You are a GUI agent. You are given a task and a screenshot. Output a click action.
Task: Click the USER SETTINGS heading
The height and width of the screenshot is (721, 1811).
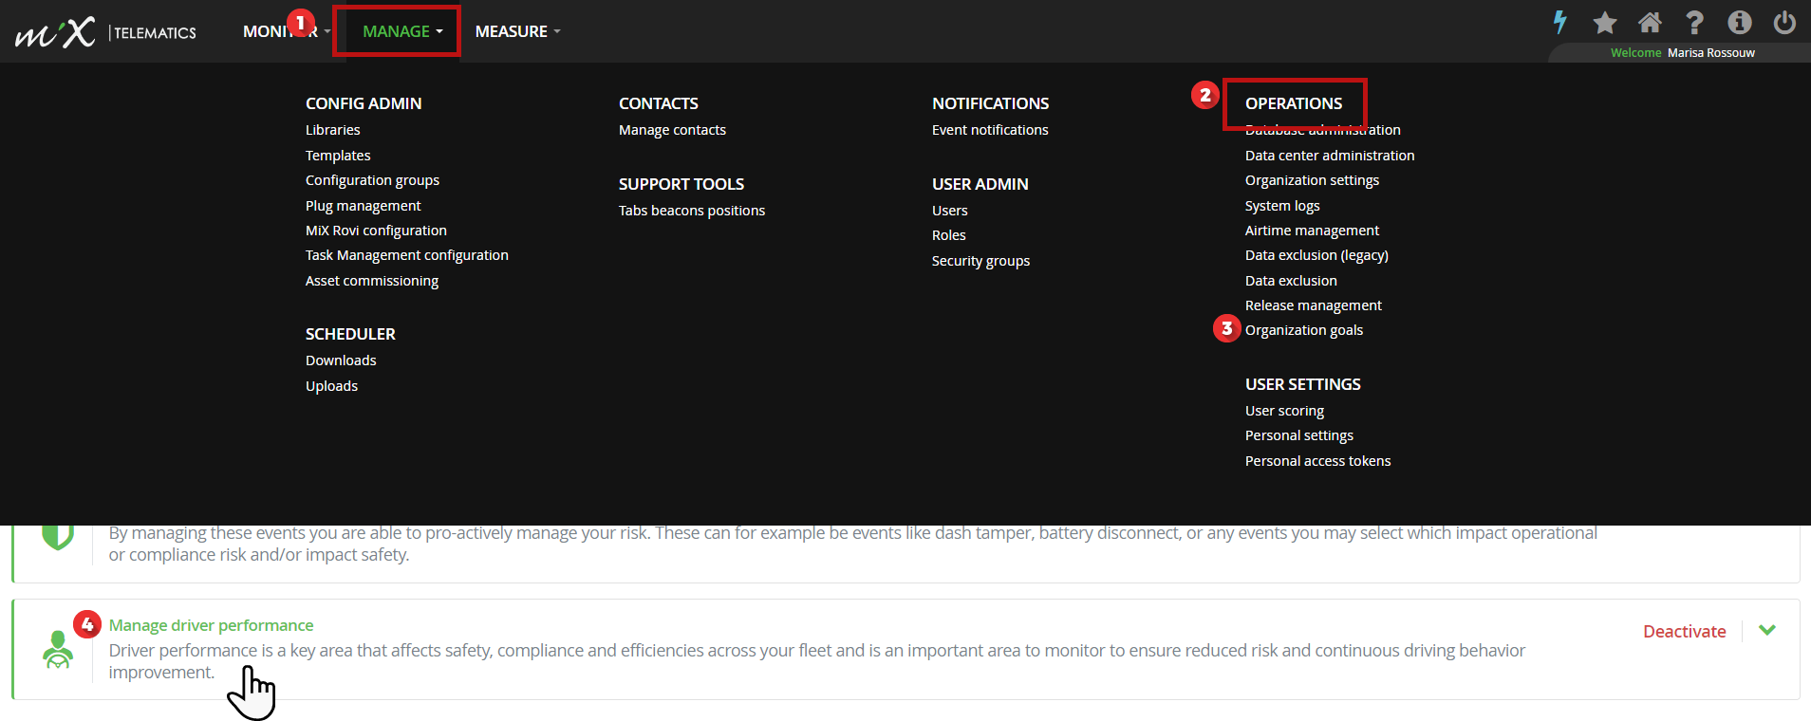pyautogui.click(x=1302, y=384)
